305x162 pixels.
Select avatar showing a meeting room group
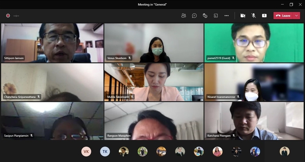point(161,151)
